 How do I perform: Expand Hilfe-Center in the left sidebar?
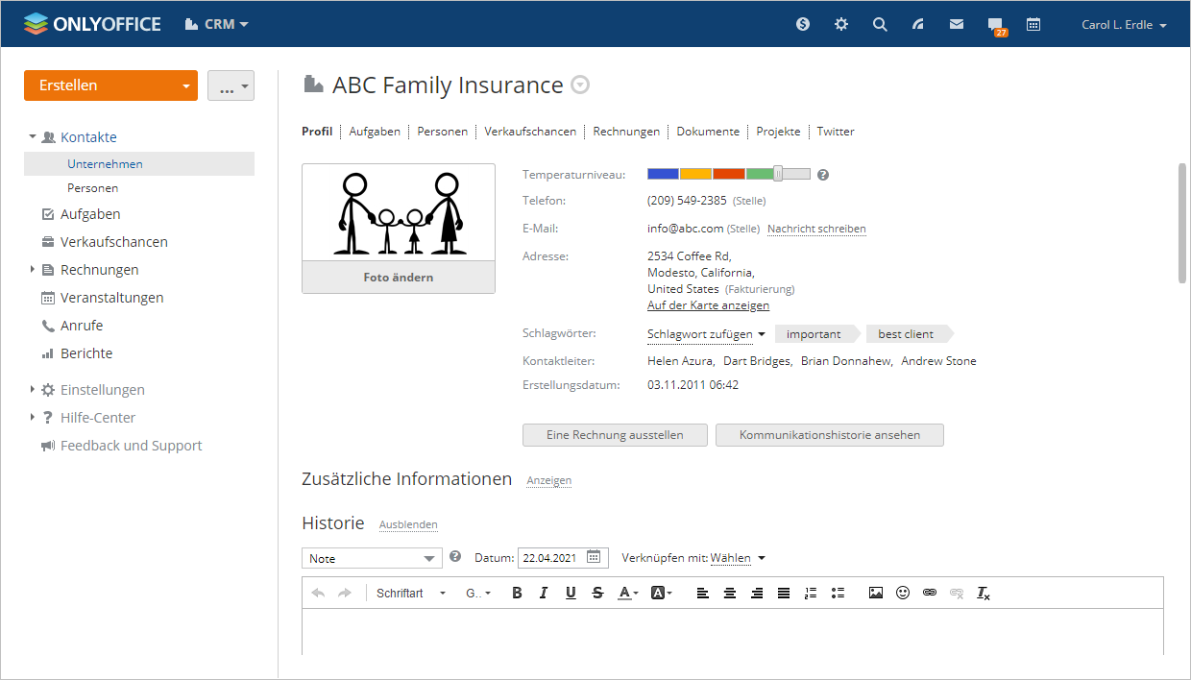click(33, 418)
